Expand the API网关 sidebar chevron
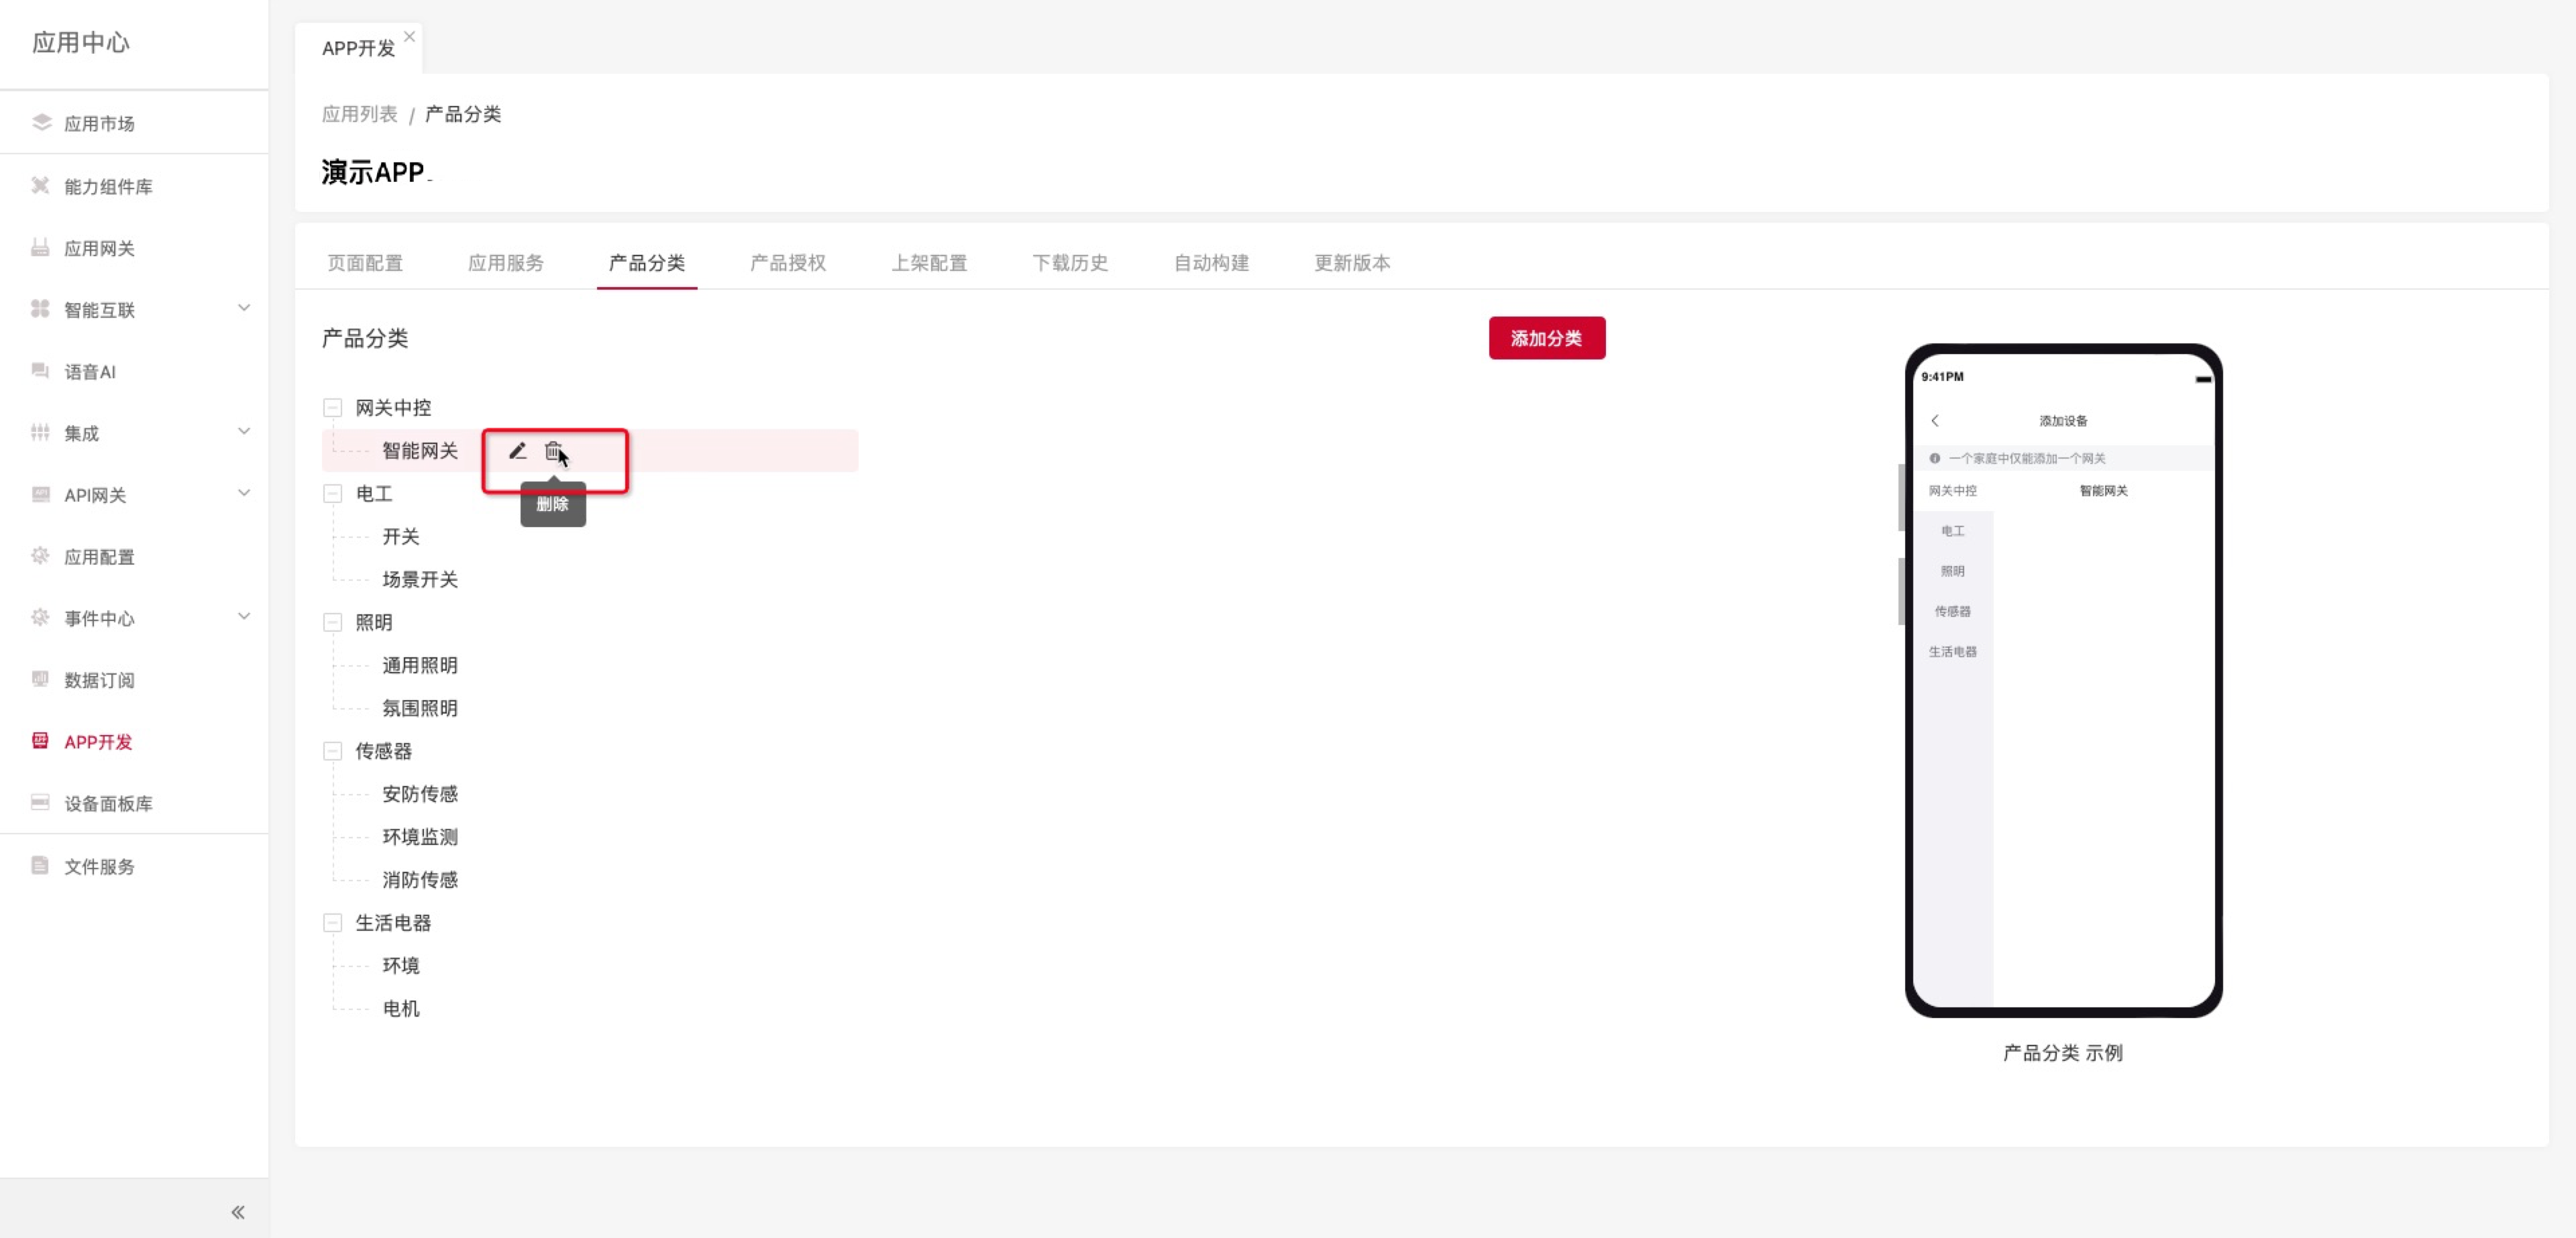The width and height of the screenshot is (2576, 1238). pyautogui.click(x=244, y=493)
